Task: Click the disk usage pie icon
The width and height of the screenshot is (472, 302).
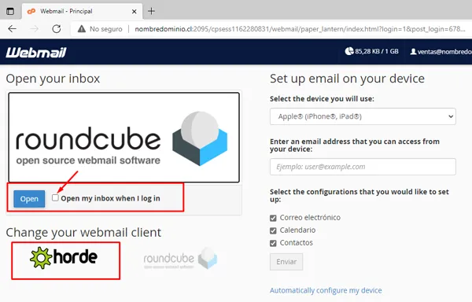Action: [349, 51]
